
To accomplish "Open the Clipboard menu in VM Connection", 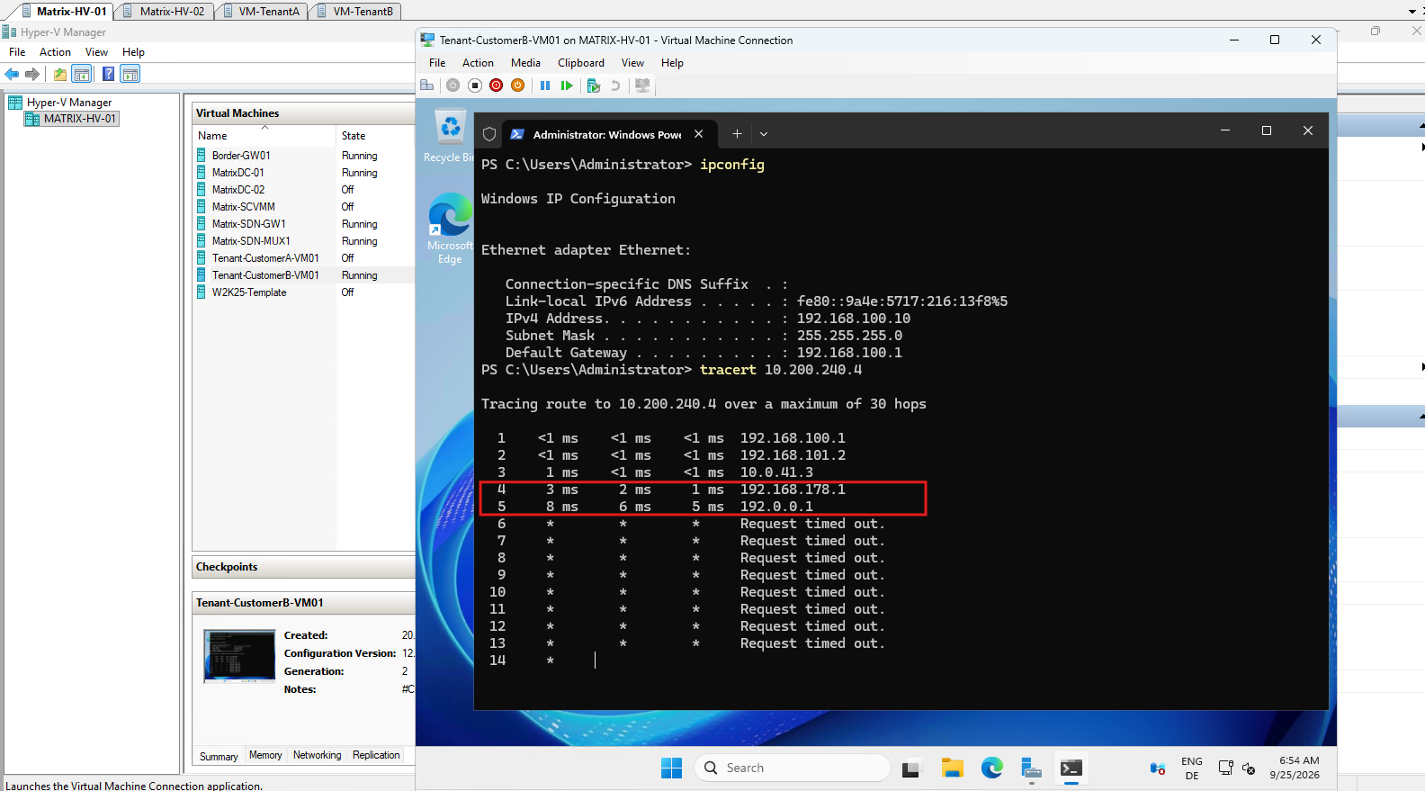I will coord(581,63).
